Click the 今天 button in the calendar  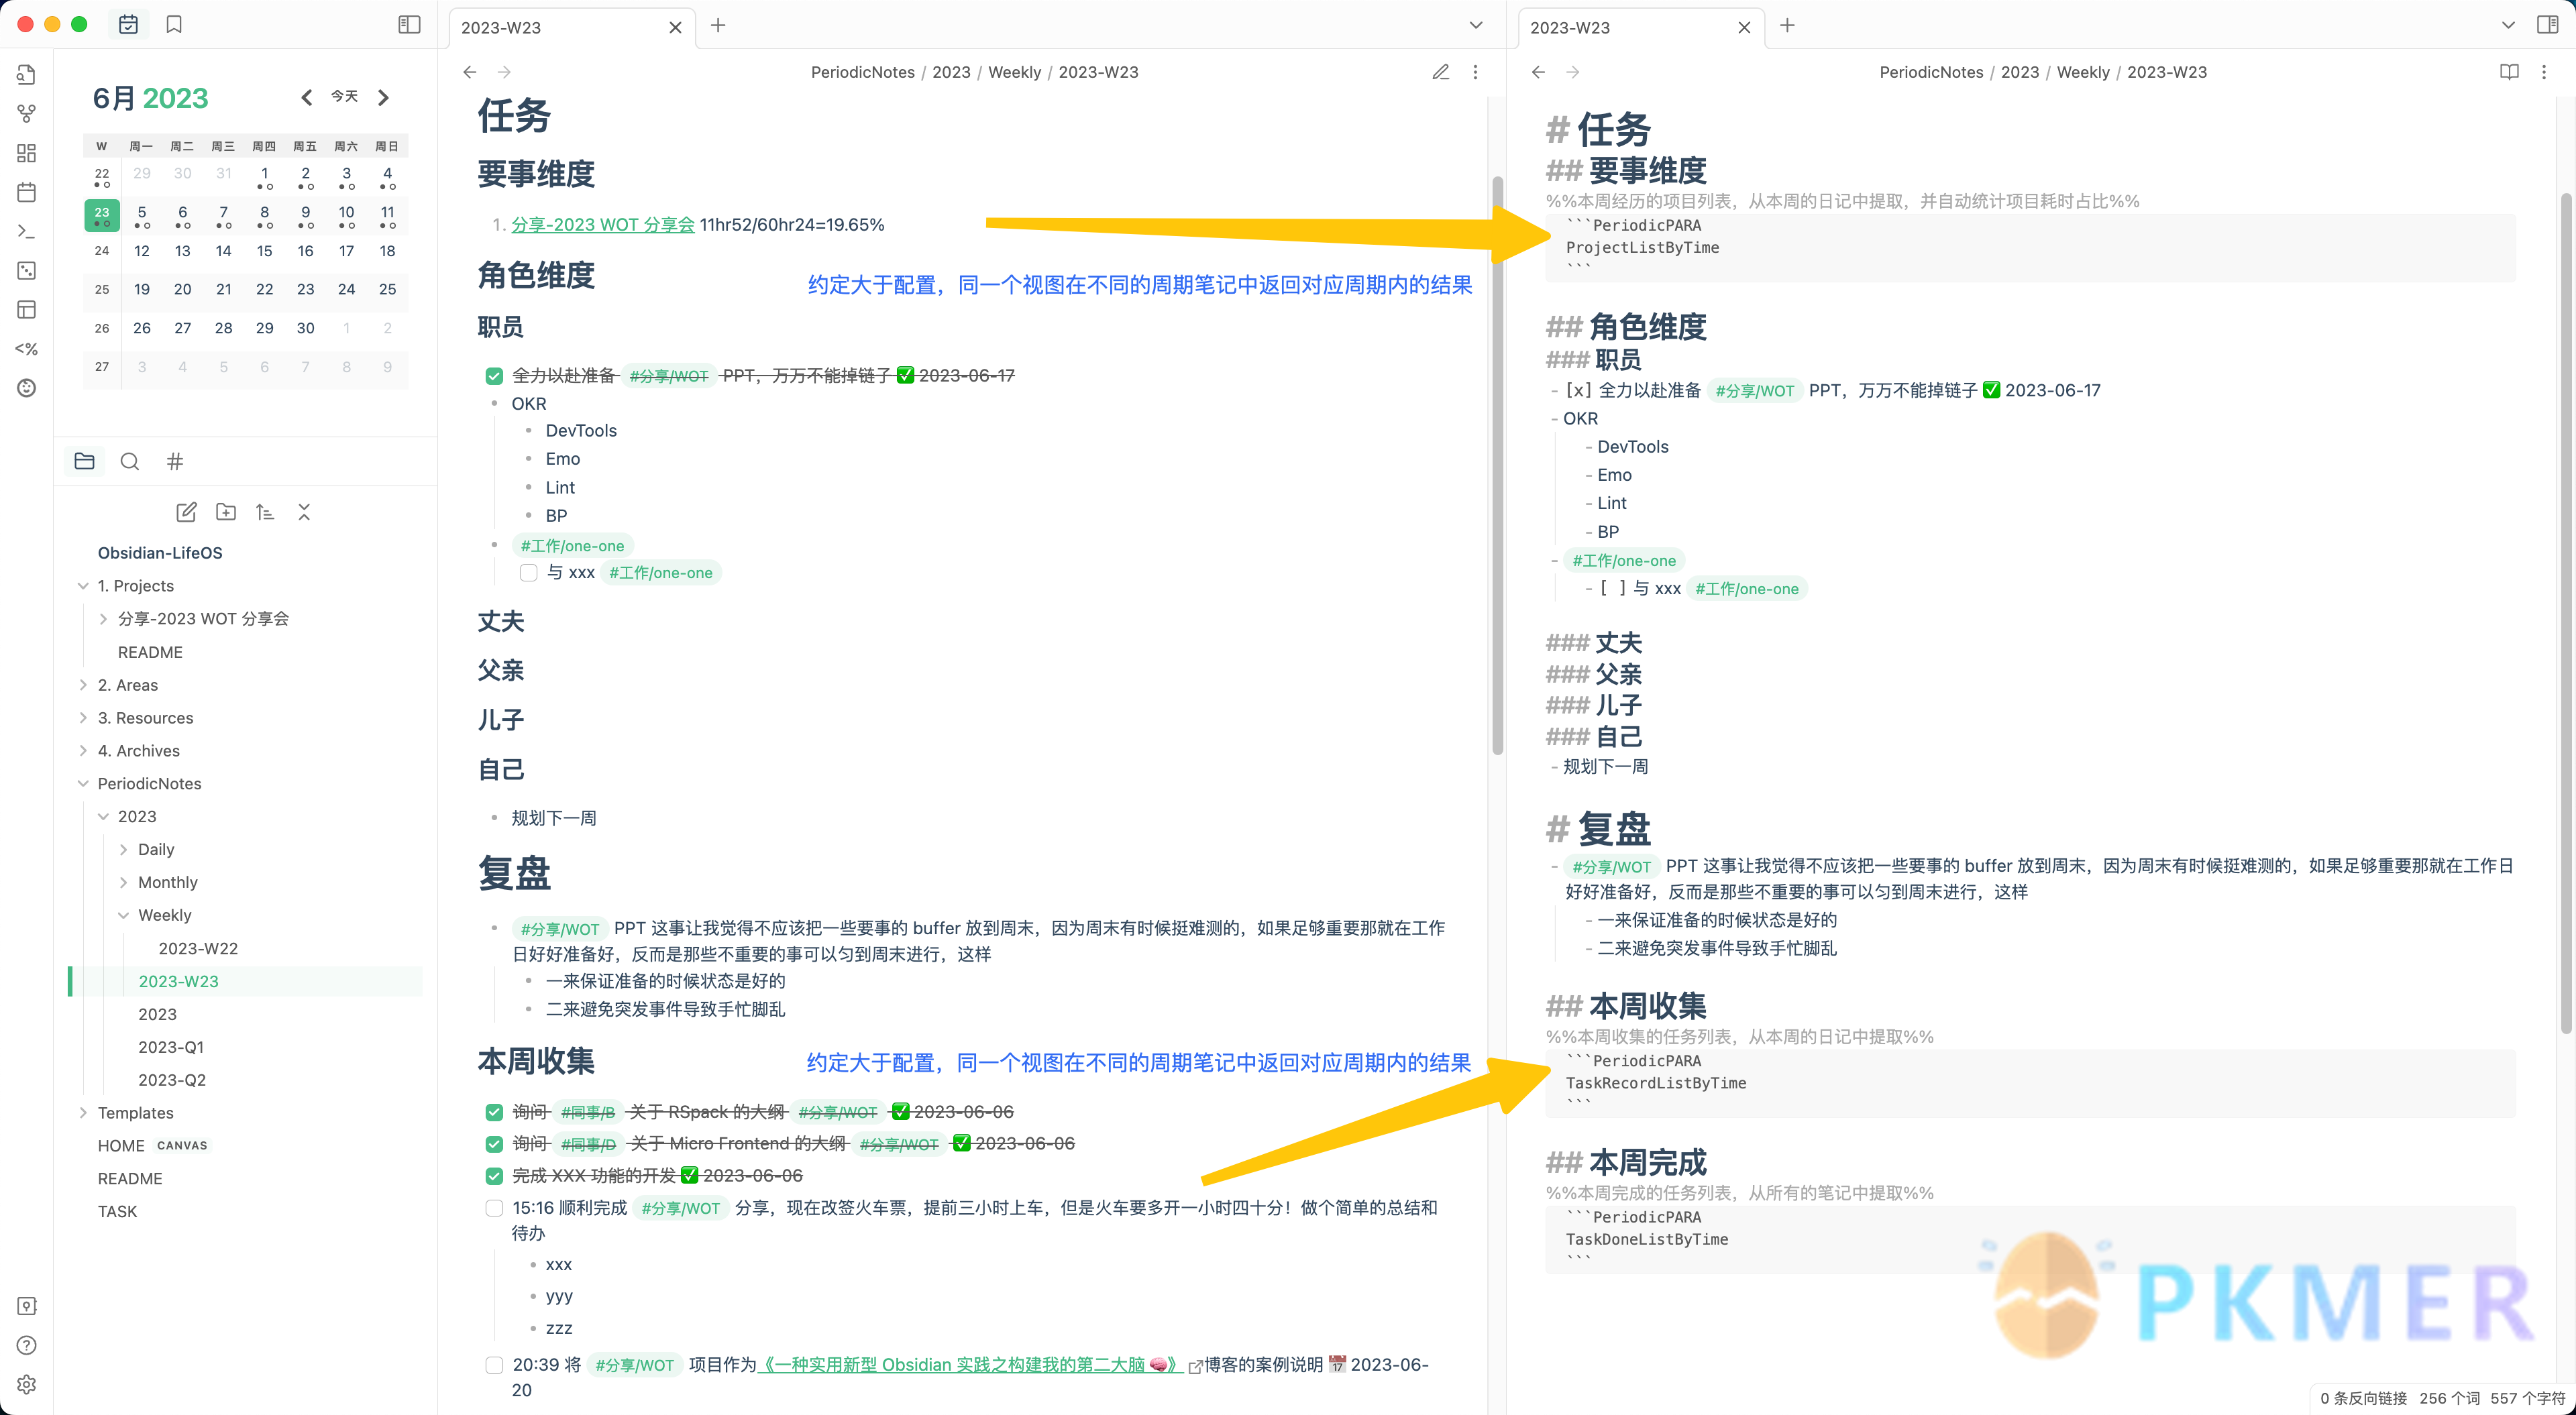click(x=344, y=97)
